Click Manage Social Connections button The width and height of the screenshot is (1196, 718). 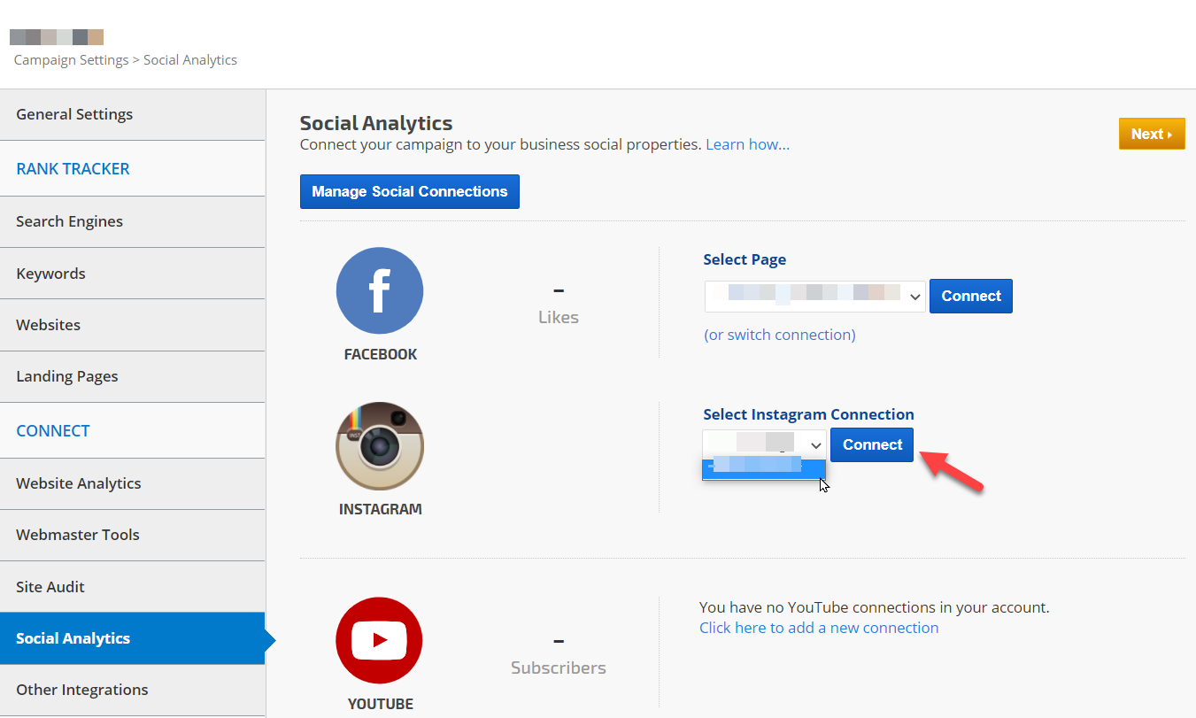pyautogui.click(x=409, y=191)
